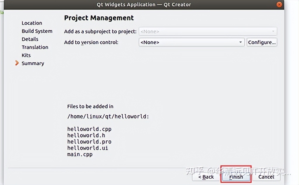This screenshot has width=299, height=185.
Task: Click Finish to create the project
Action: point(236,177)
